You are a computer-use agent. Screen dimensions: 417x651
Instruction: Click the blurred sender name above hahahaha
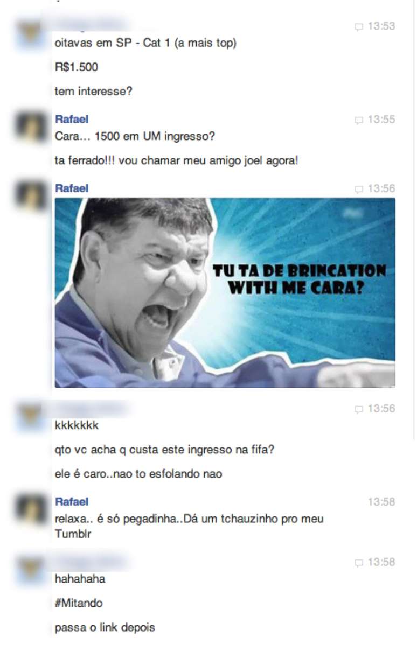[92, 562]
